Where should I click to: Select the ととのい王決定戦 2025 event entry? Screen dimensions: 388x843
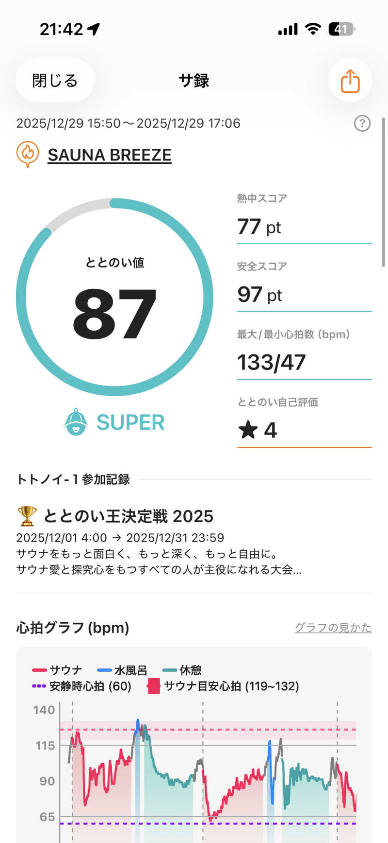click(x=129, y=516)
